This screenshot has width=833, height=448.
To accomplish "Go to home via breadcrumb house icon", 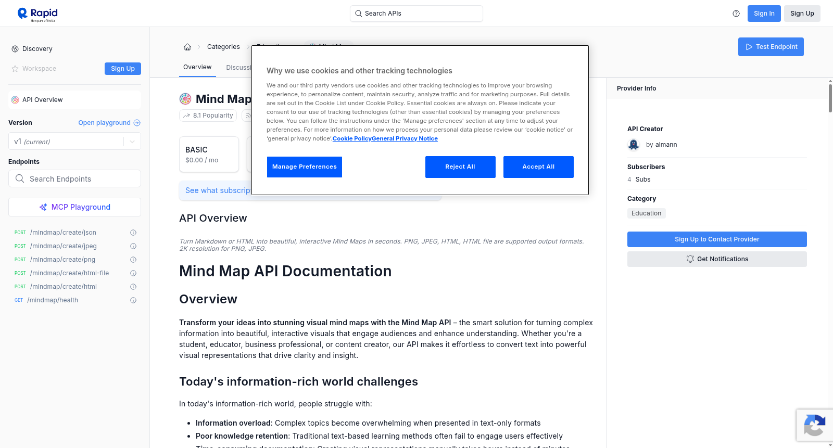I will 187,47.
